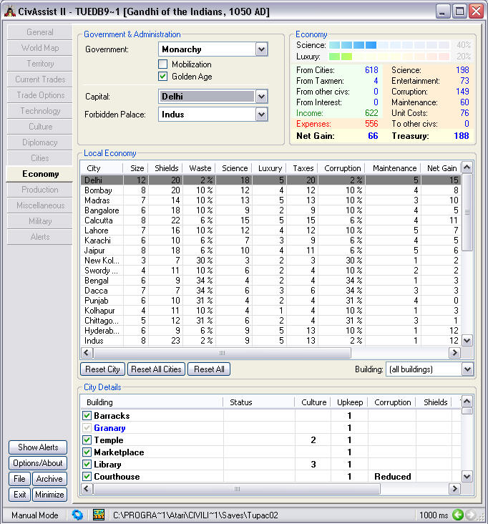The image size is (488, 524).
Task: Switch to the Military tab
Action: pyautogui.click(x=40, y=221)
